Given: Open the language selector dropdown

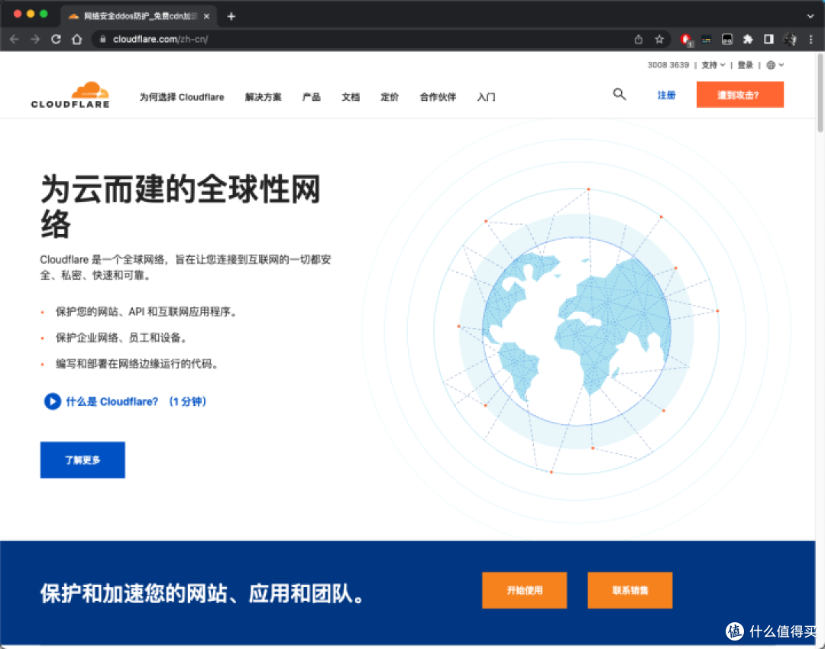Looking at the screenshot, I should pyautogui.click(x=775, y=65).
